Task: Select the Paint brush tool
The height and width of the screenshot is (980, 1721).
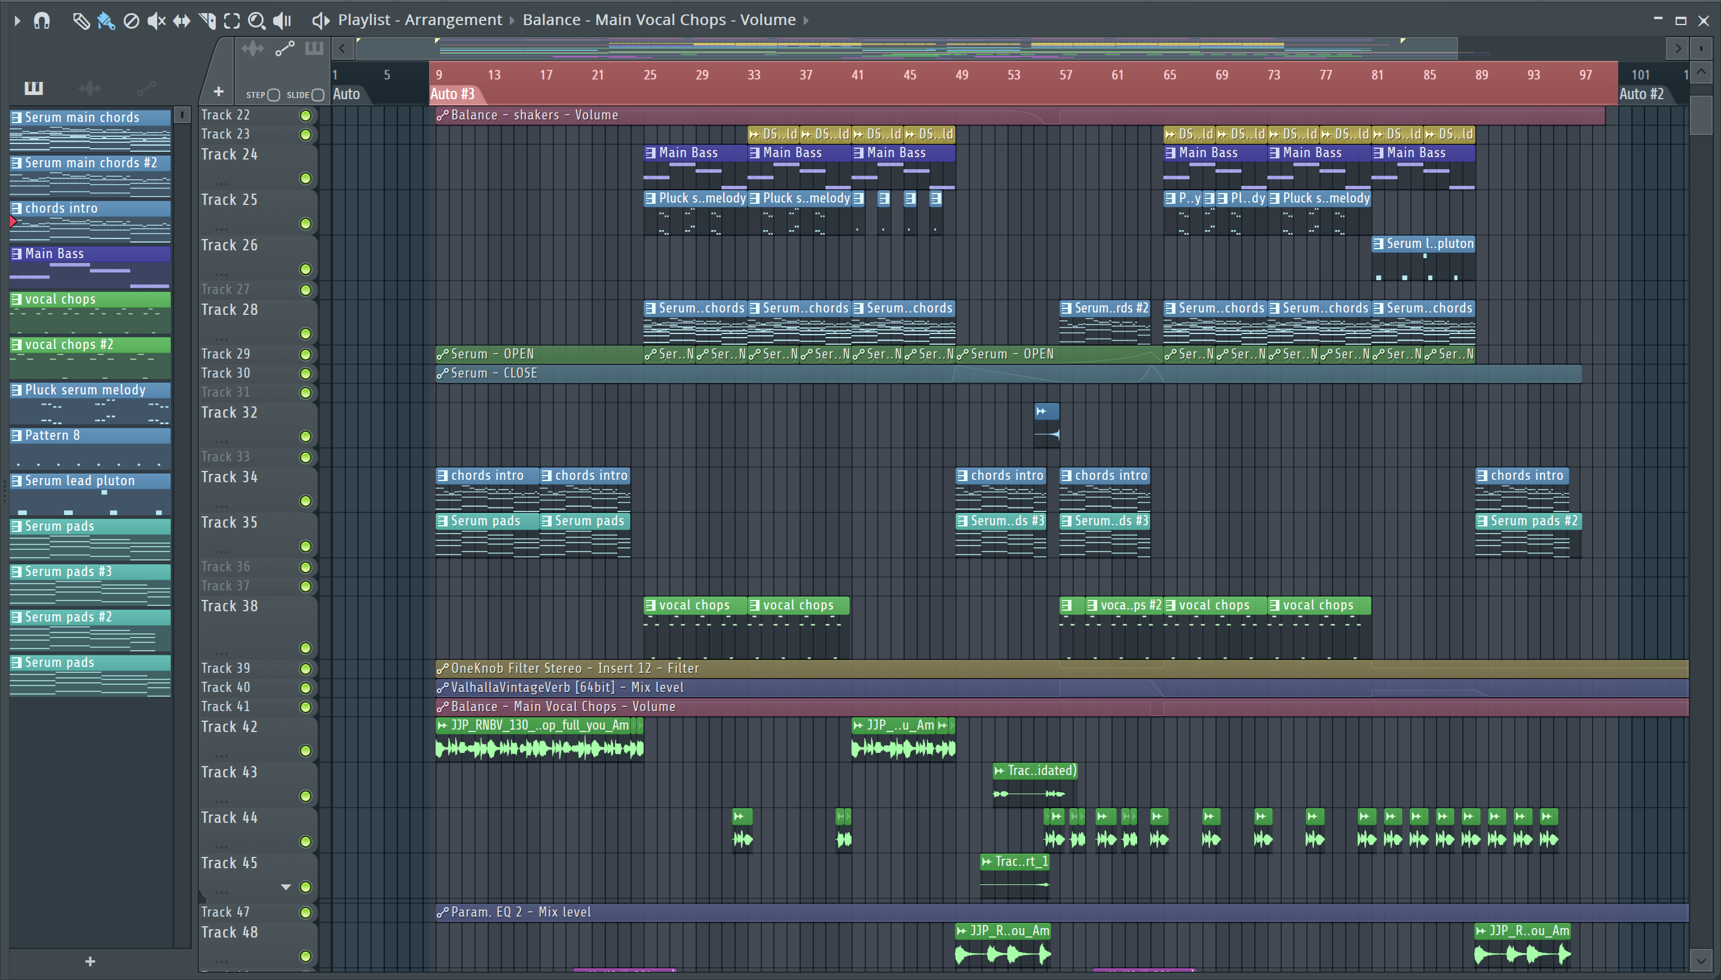Action: (x=106, y=21)
